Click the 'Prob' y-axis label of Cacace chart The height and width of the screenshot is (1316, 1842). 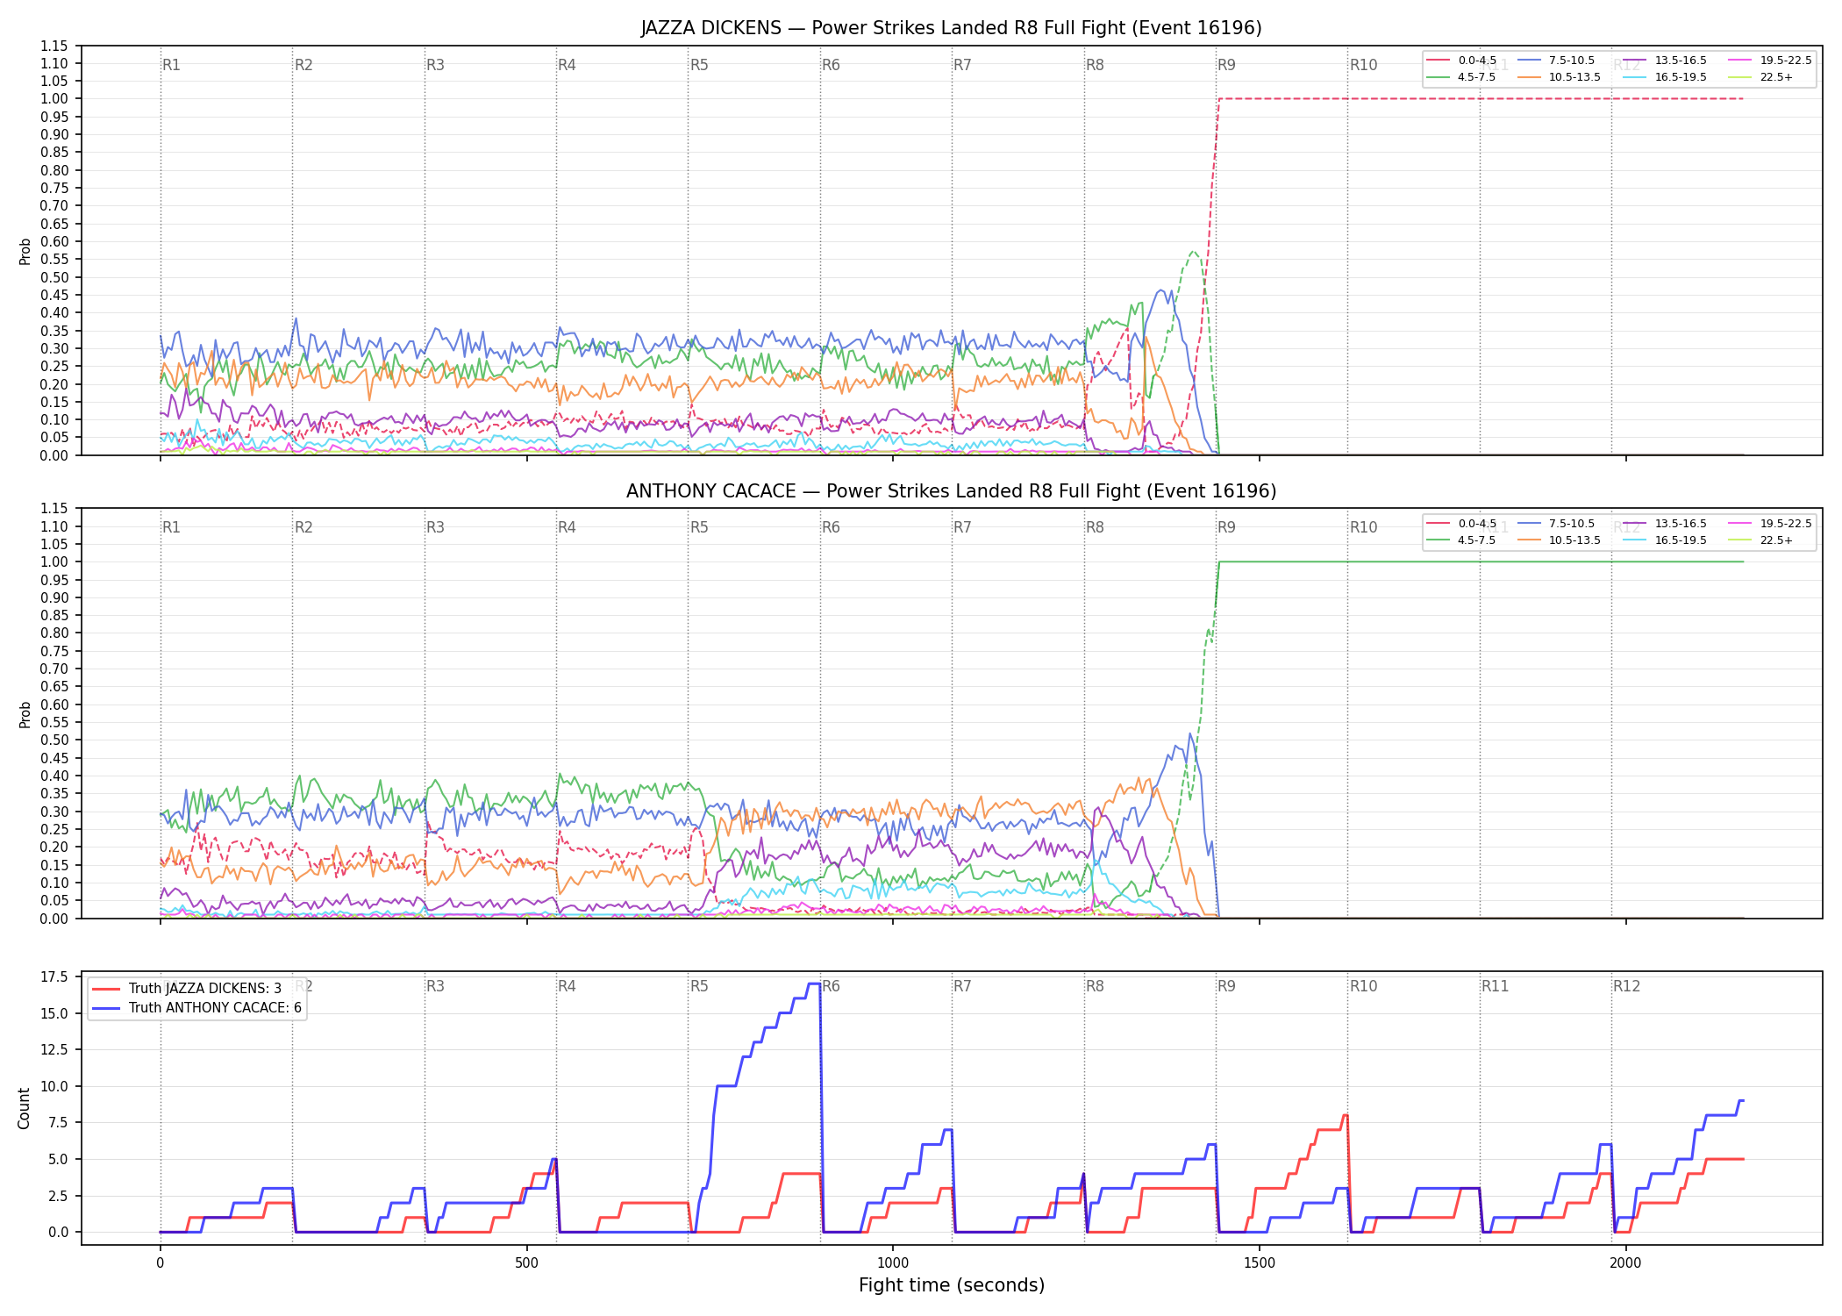25,714
